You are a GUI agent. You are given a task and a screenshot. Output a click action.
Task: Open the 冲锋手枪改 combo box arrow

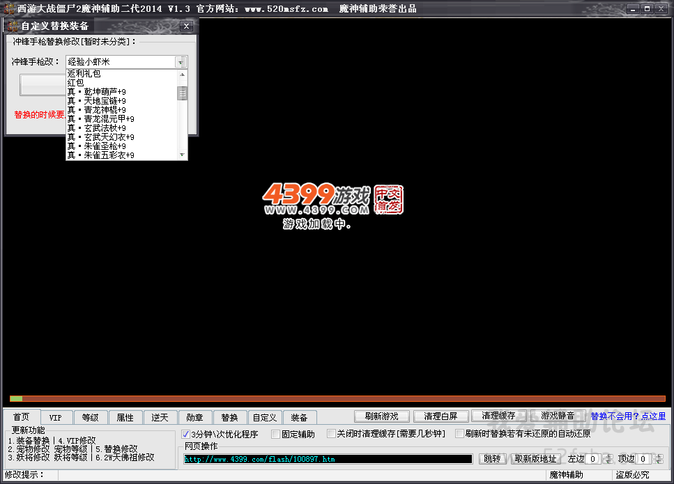click(x=181, y=62)
